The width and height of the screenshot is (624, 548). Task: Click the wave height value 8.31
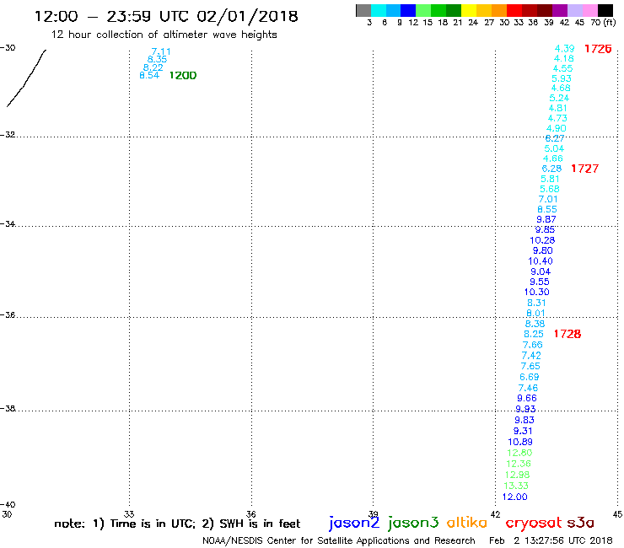[536, 303]
